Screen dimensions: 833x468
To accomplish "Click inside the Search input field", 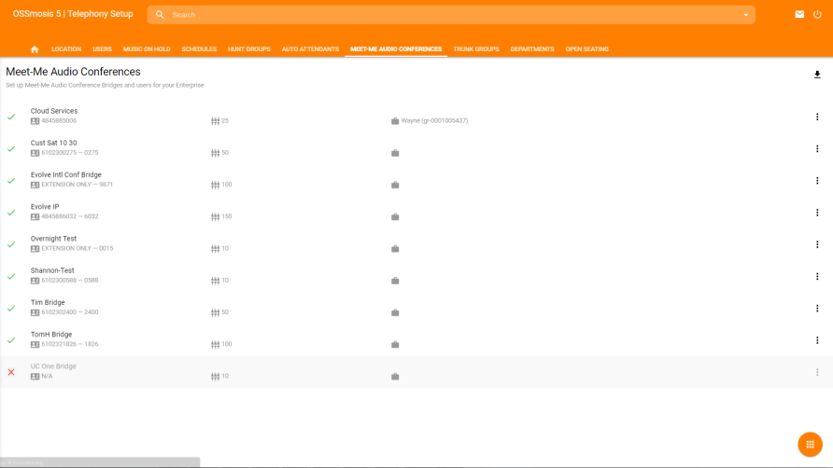I will pos(448,15).
